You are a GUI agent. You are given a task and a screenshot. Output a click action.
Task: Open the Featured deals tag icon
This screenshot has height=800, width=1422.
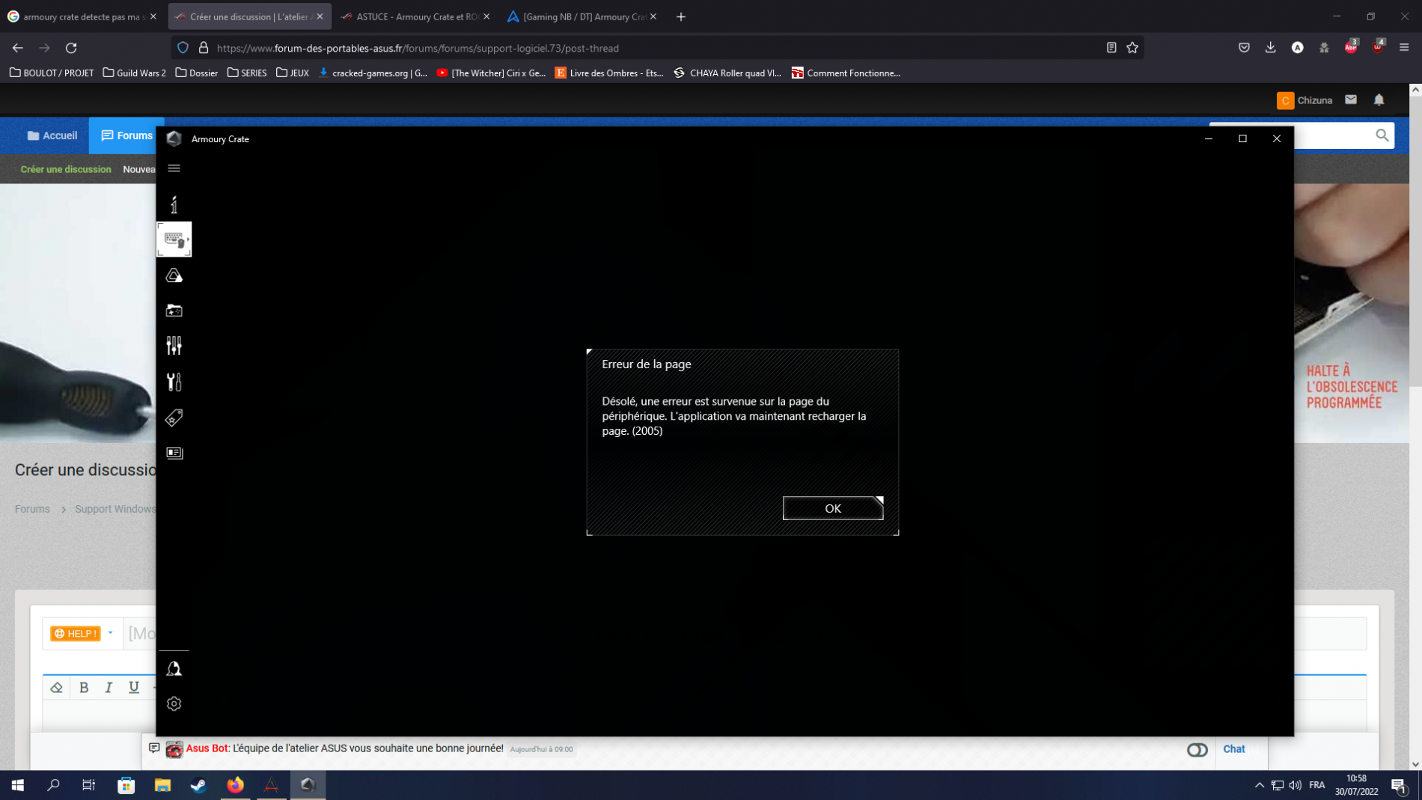tap(174, 418)
